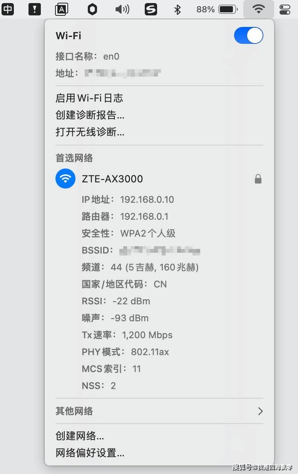Click the Chinese input method icon
This screenshot has width=298, height=474.
(8, 9)
